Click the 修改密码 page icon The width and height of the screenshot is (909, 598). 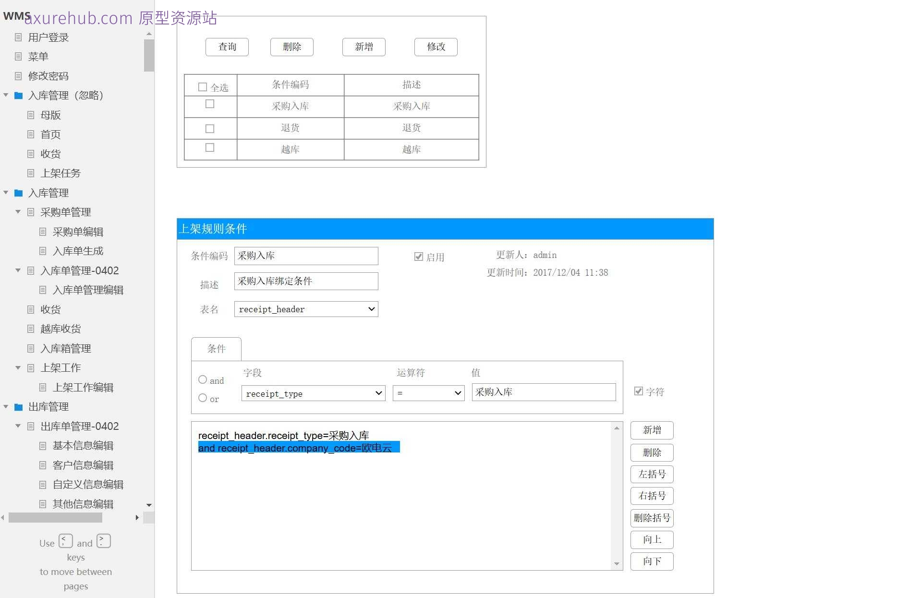coord(19,76)
